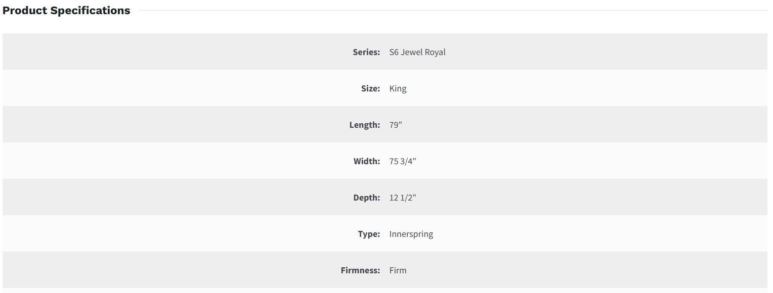The image size is (773, 293).
Task: Select the 'S6 Jewel Royal' series value
Action: pyautogui.click(x=417, y=52)
